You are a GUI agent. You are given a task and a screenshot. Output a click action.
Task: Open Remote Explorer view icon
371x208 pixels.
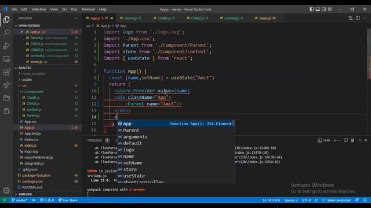(6, 59)
